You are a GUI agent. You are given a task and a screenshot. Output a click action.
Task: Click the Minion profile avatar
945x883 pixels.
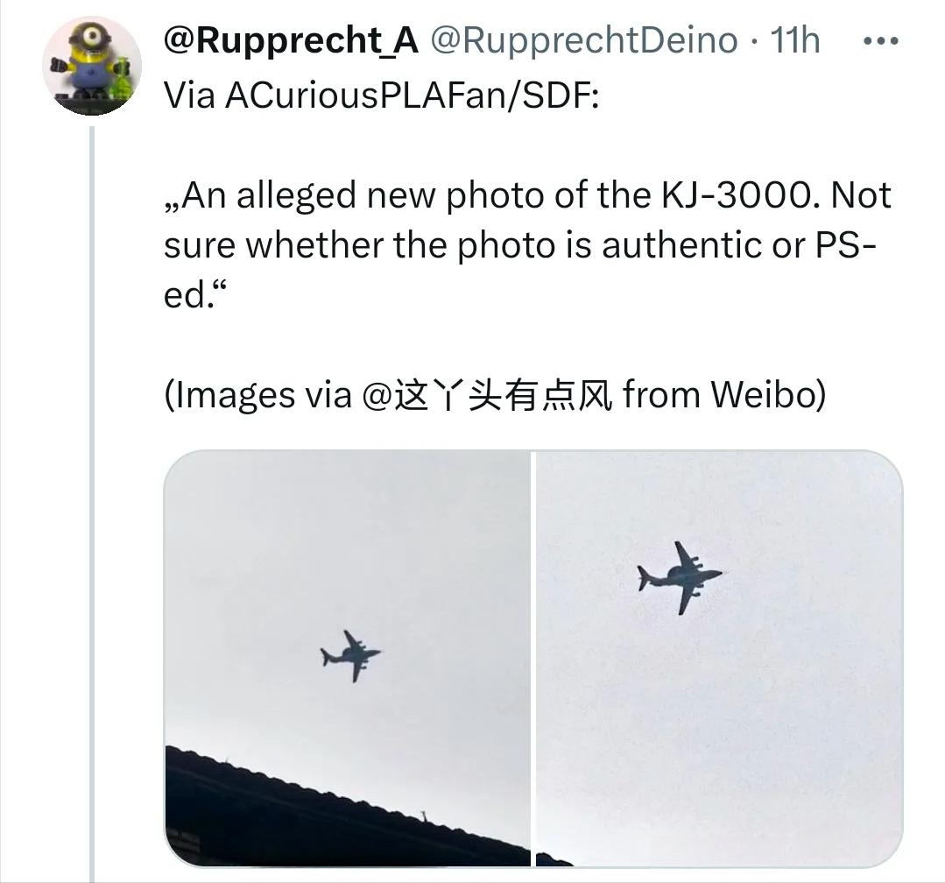(92, 66)
